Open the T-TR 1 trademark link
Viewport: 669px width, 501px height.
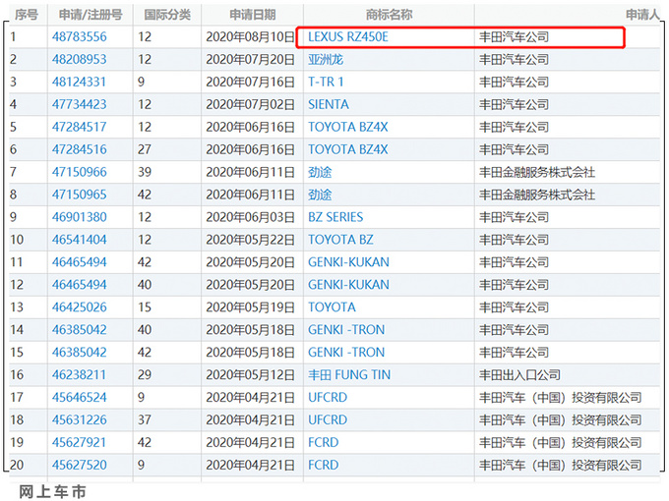[326, 82]
